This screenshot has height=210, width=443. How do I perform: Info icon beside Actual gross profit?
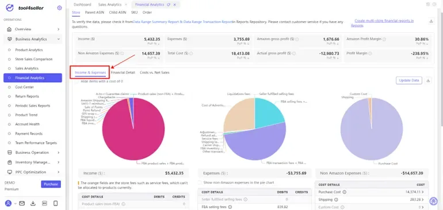tap(295, 53)
